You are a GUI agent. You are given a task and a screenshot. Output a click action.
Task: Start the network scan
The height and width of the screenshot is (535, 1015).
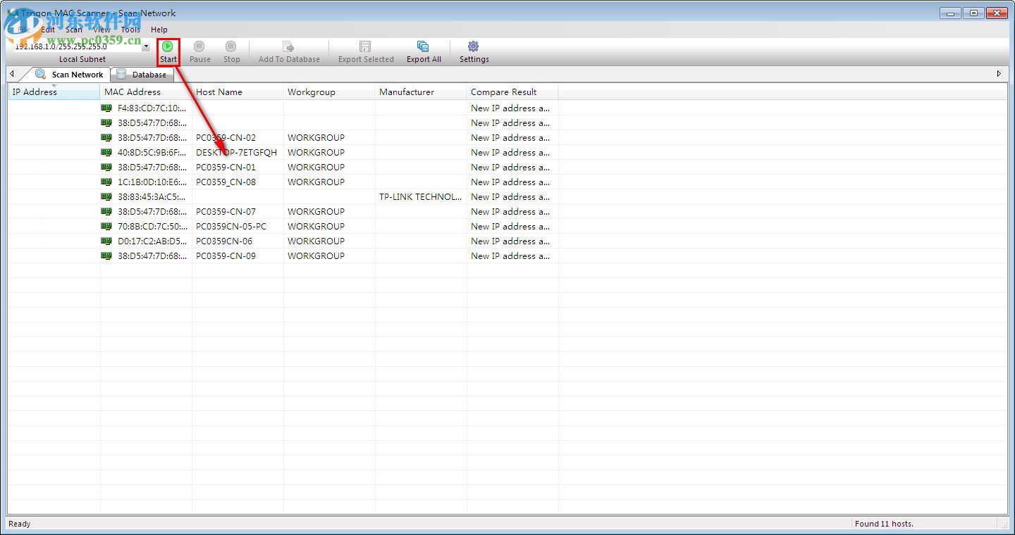(168, 52)
